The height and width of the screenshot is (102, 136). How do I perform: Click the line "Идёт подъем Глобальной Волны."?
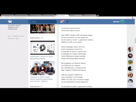click(x=74, y=70)
